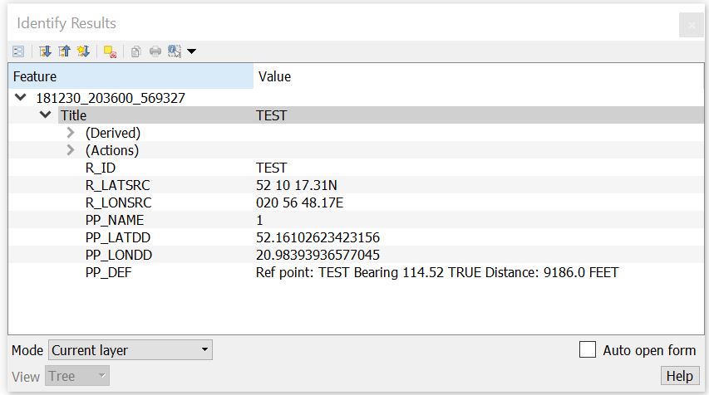Click Collapse Tree toolbar icon
The image size is (709, 395).
[x=65, y=51]
